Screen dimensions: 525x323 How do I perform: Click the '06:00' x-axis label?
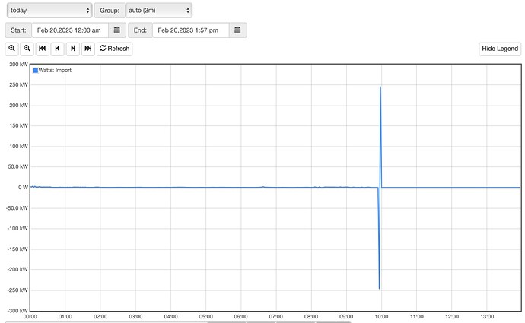pos(240,317)
